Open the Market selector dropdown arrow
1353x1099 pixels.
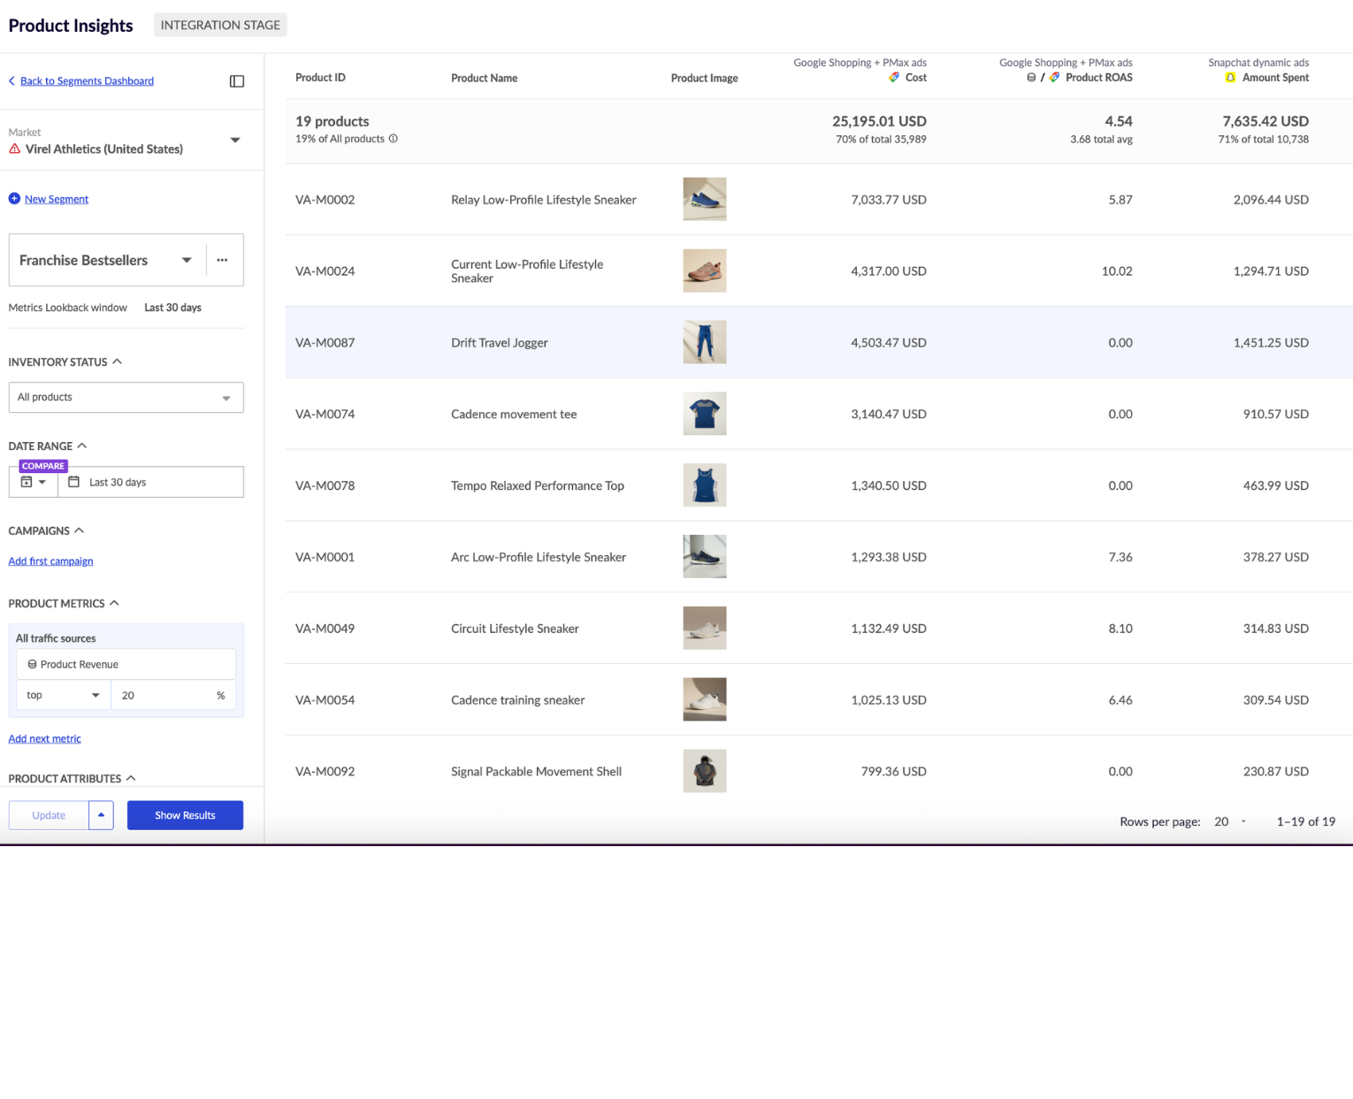235,141
